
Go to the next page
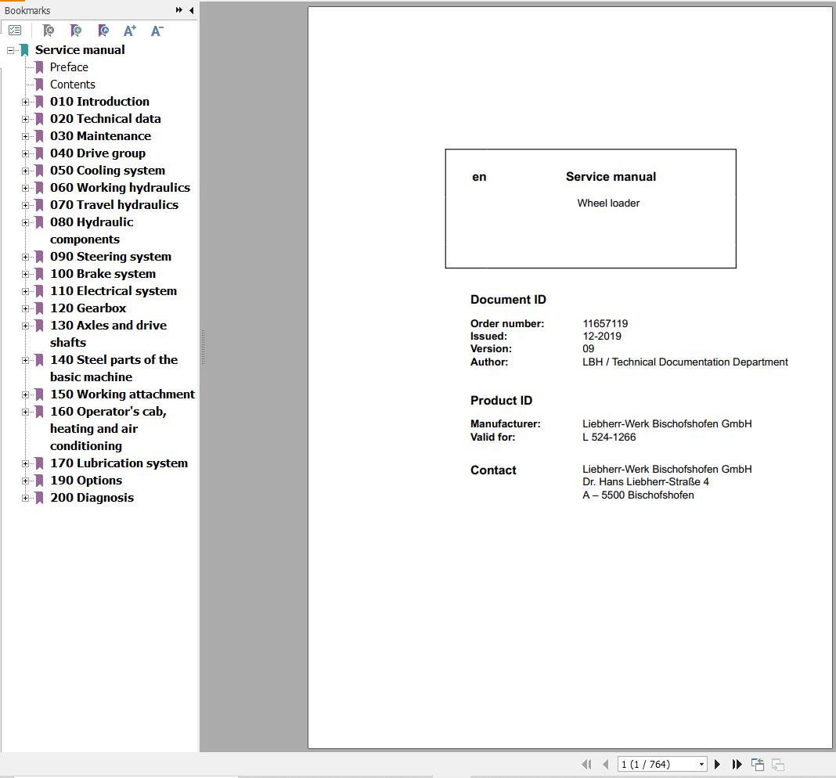pos(717,764)
